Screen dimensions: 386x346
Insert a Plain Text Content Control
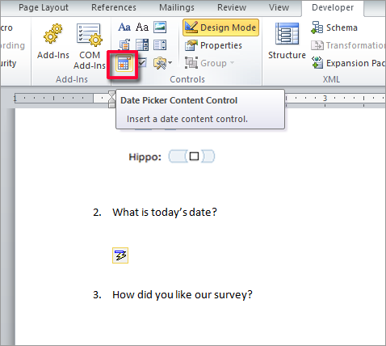tap(142, 27)
